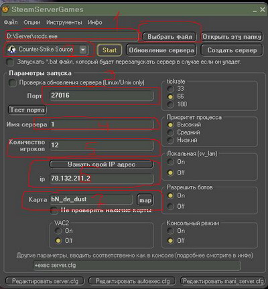Click the Выбрать файл button
The height and width of the screenshot is (289, 268).
point(170,37)
